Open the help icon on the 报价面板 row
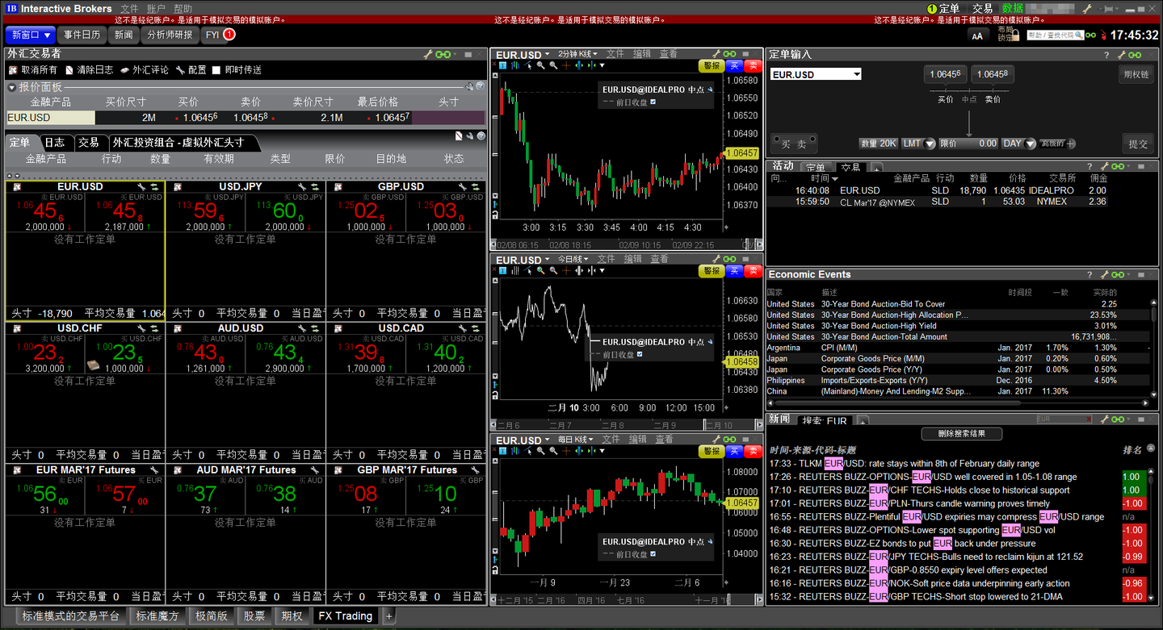 (481, 86)
